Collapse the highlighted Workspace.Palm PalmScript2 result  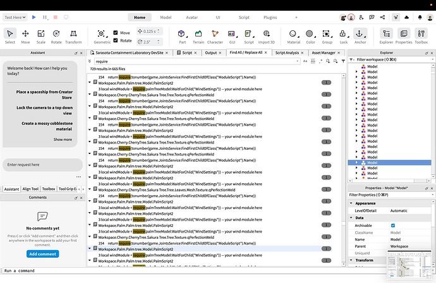[90, 248]
